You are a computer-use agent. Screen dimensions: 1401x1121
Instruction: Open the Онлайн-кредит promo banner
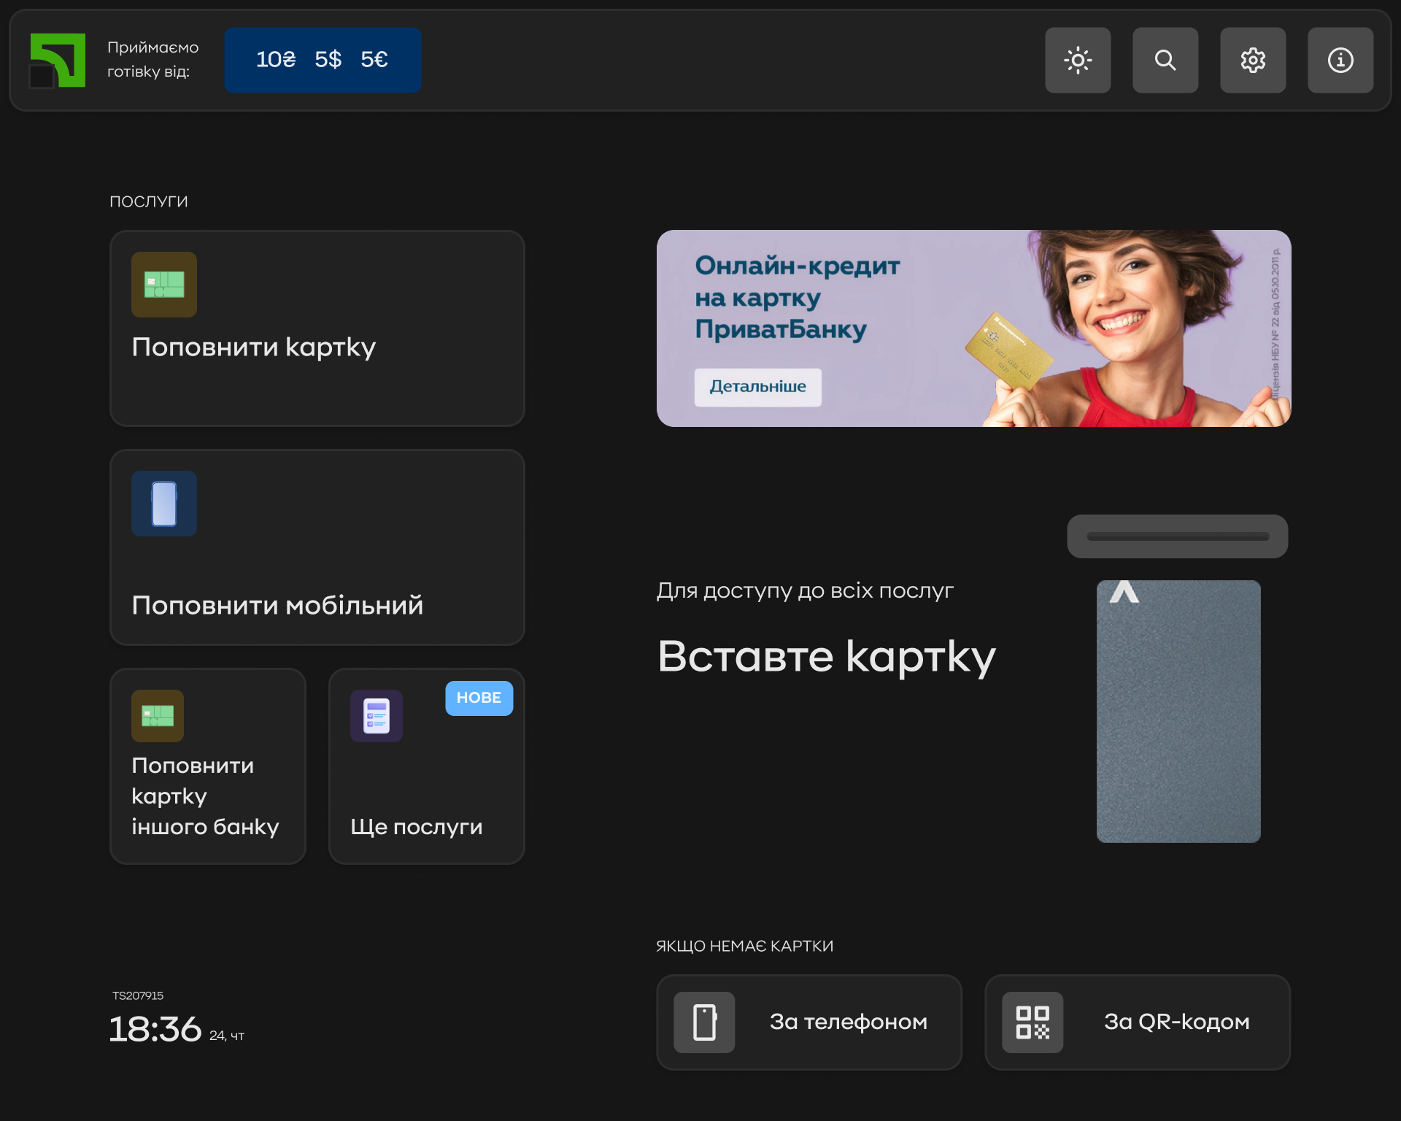[974, 328]
